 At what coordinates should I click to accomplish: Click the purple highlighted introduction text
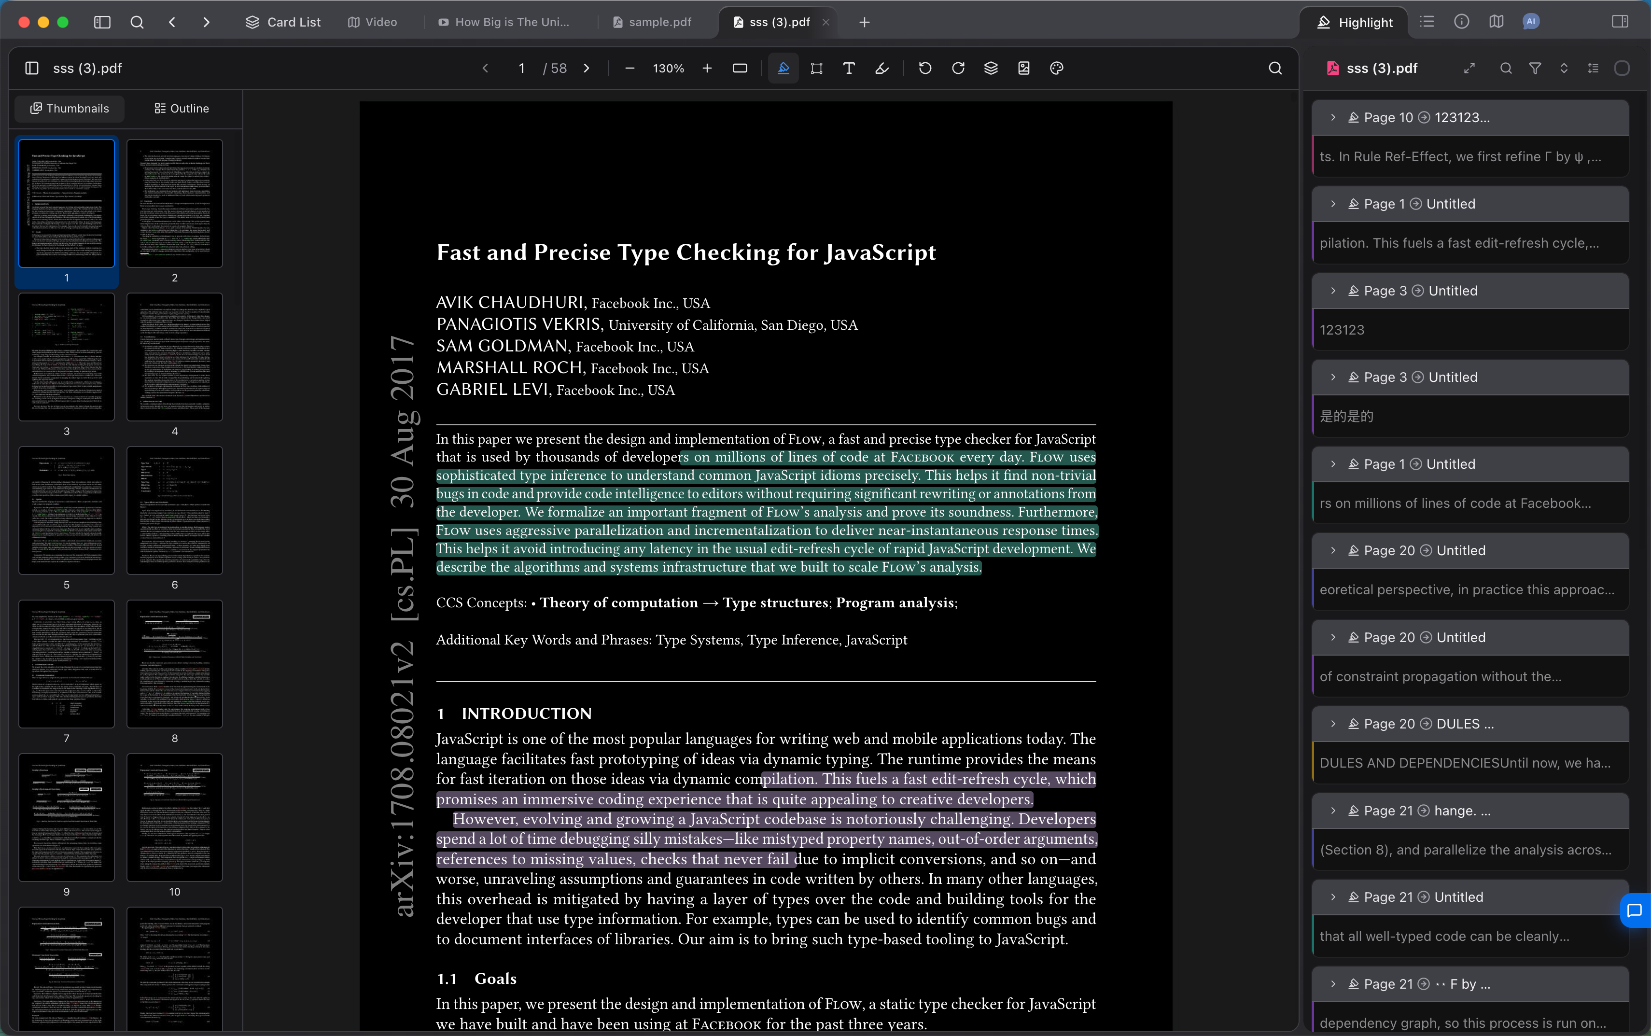[x=766, y=819]
